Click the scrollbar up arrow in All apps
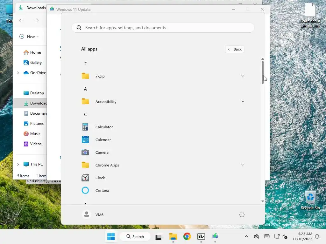 pyautogui.click(x=263, y=59)
